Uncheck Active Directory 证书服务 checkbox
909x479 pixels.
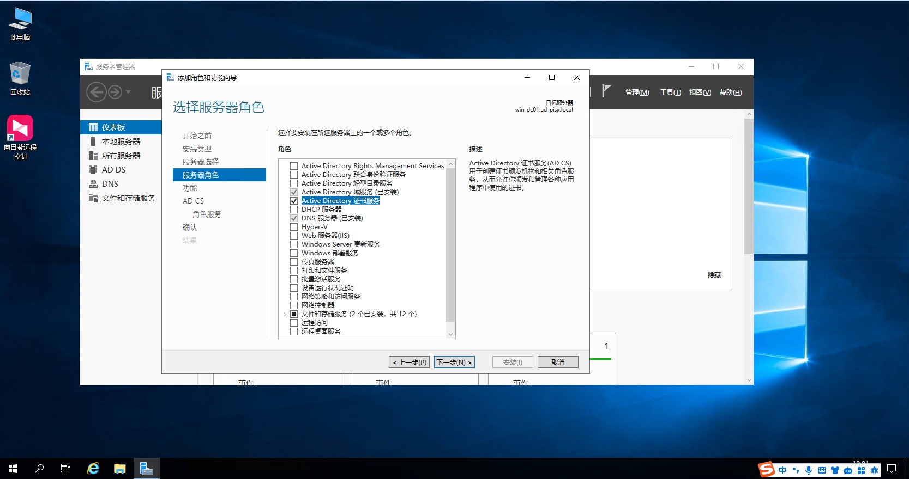pyautogui.click(x=294, y=201)
